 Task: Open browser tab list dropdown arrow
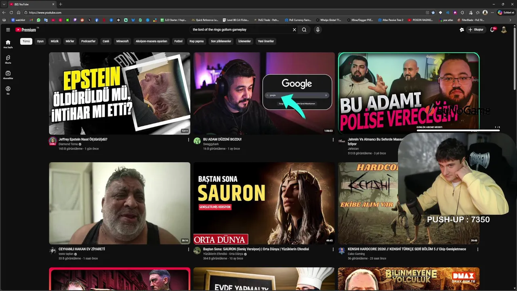3,4
